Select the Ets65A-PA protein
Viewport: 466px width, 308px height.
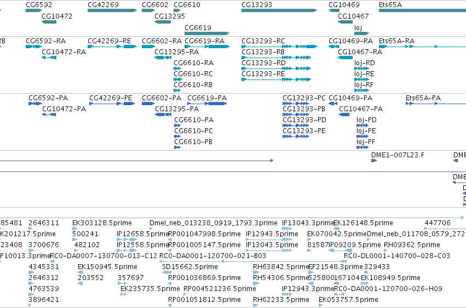coord(436,104)
